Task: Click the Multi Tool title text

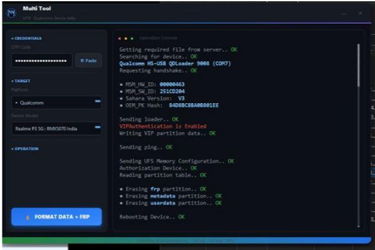Action: pos(37,8)
